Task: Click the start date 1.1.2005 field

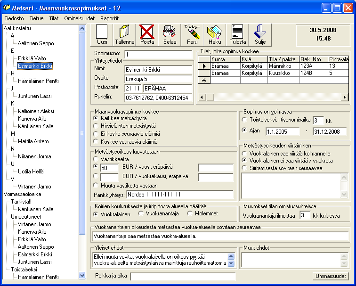Action: 283,132
